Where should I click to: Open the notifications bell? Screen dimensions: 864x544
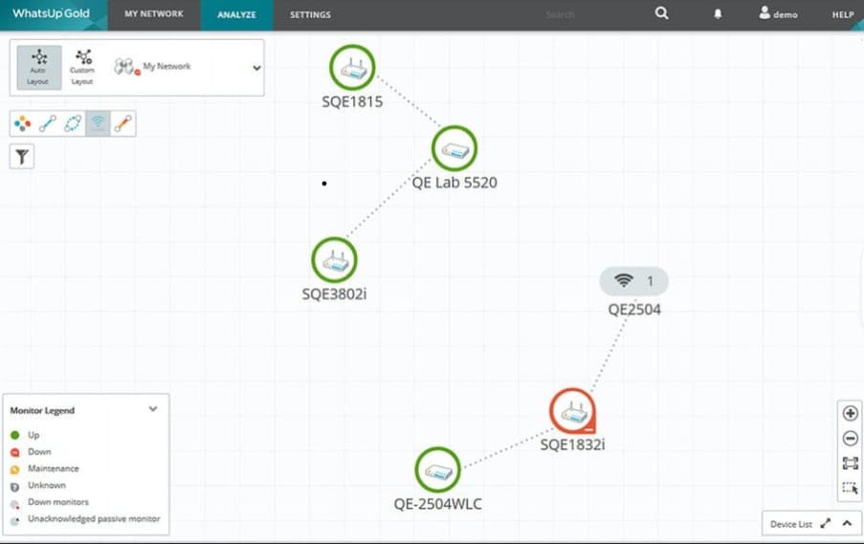718,14
